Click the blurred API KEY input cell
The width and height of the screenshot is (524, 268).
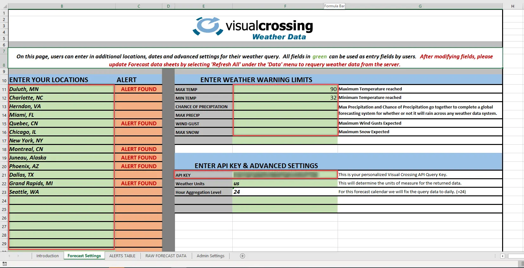(285, 175)
